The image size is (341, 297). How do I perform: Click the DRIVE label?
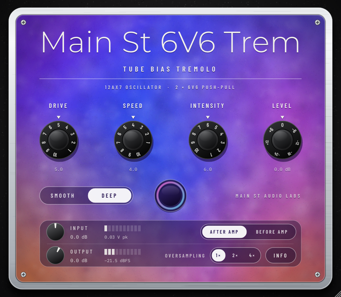click(x=58, y=106)
